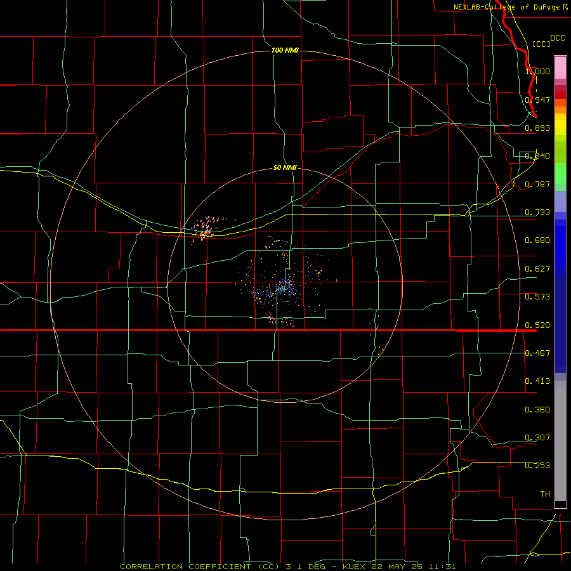Click the 0.893 scale value
This screenshot has height=571, width=571.
[537, 128]
